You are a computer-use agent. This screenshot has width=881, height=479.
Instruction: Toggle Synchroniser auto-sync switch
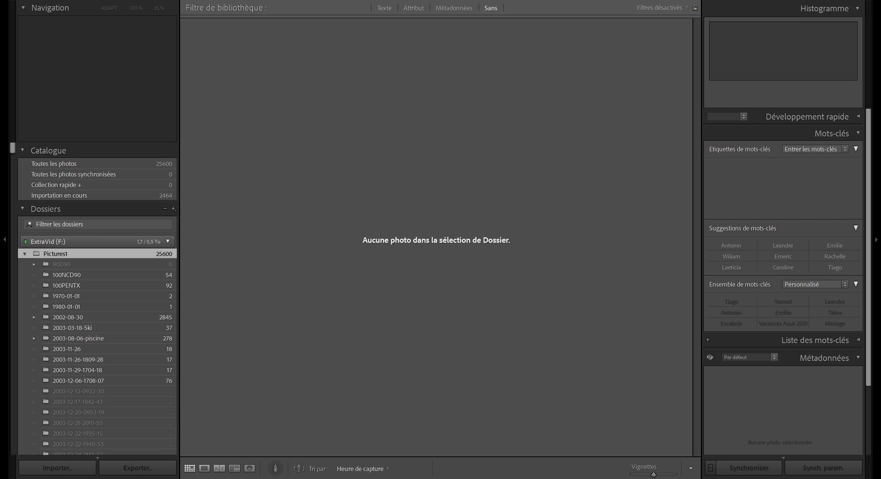(x=710, y=468)
